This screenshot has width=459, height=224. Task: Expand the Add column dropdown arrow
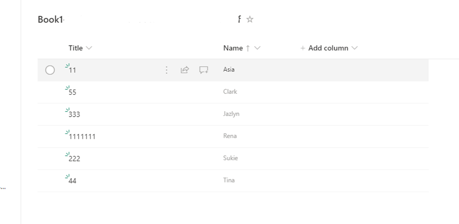354,48
